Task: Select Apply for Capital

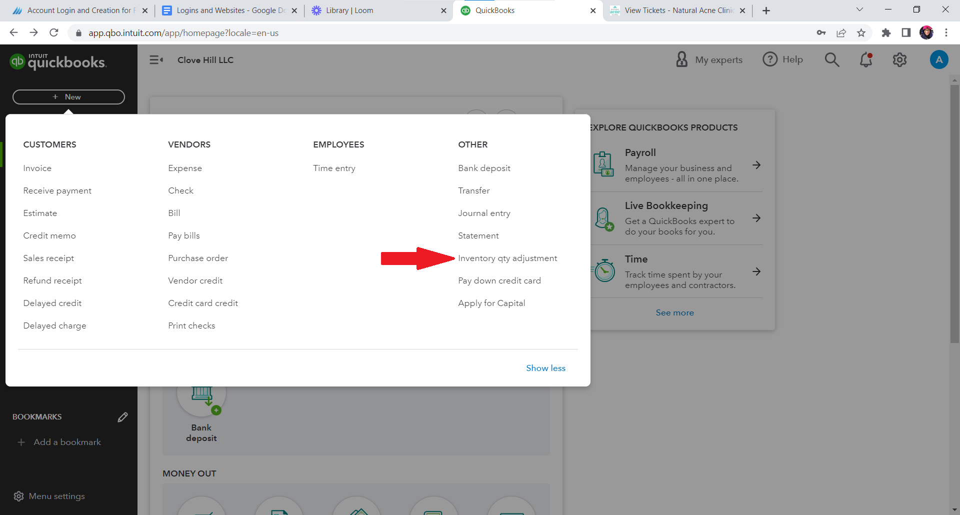Action: coord(491,303)
